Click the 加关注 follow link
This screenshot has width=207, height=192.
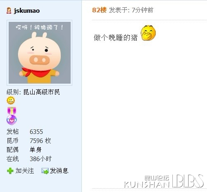25,171
